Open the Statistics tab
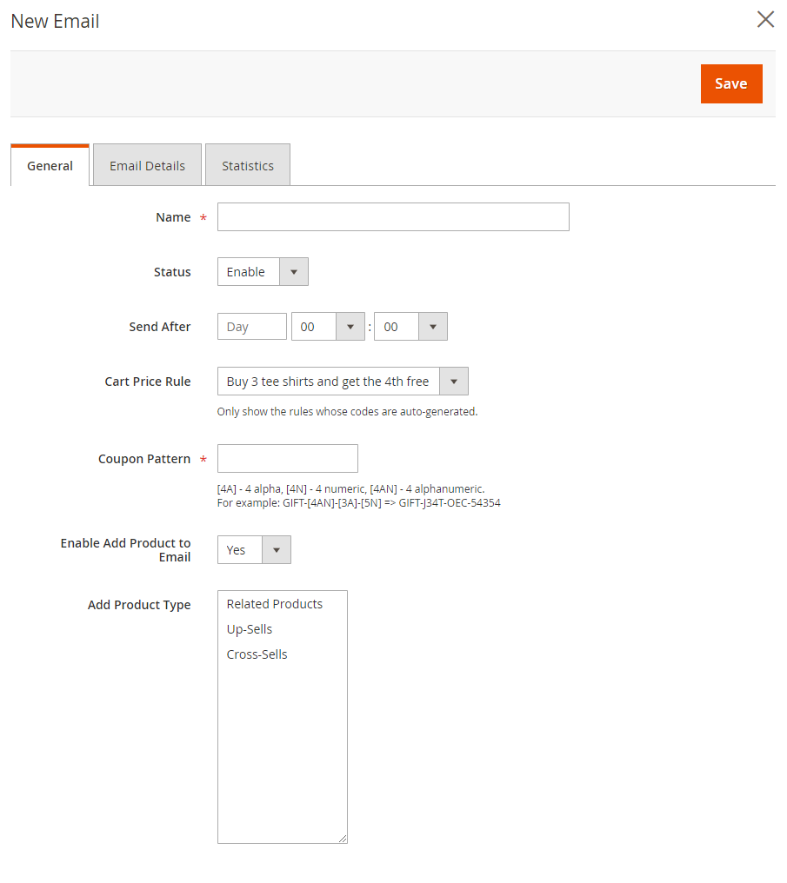This screenshot has width=787, height=883. 247,166
